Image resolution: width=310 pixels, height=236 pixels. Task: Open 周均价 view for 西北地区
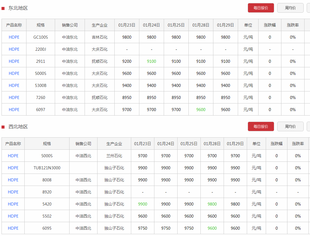click(x=290, y=126)
